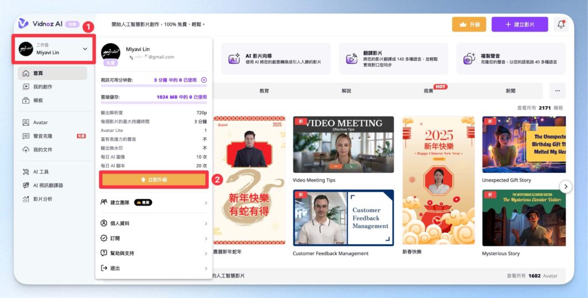588x298 pixels.
Task: Click the profile avatar in dropdown panel
Action: [x=111, y=52]
